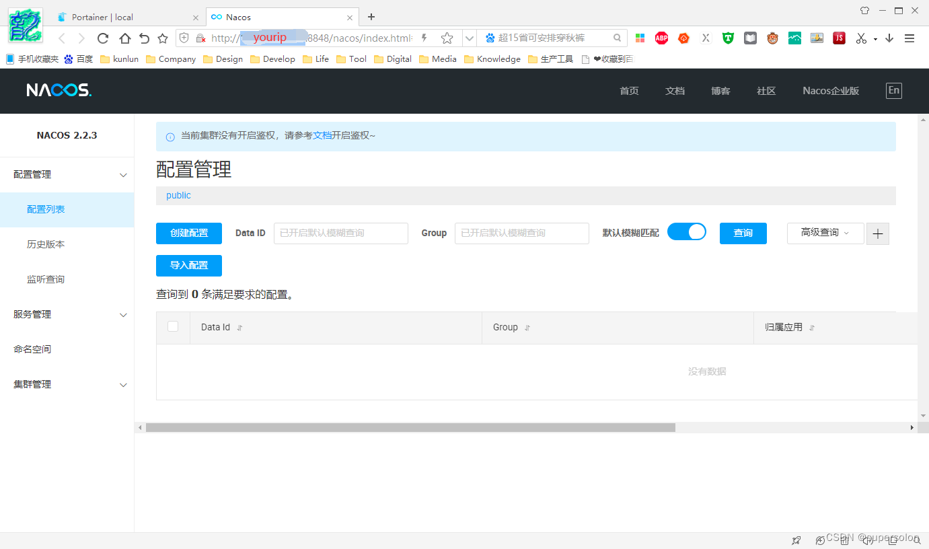Open new tab with plus icon

(371, 17)
